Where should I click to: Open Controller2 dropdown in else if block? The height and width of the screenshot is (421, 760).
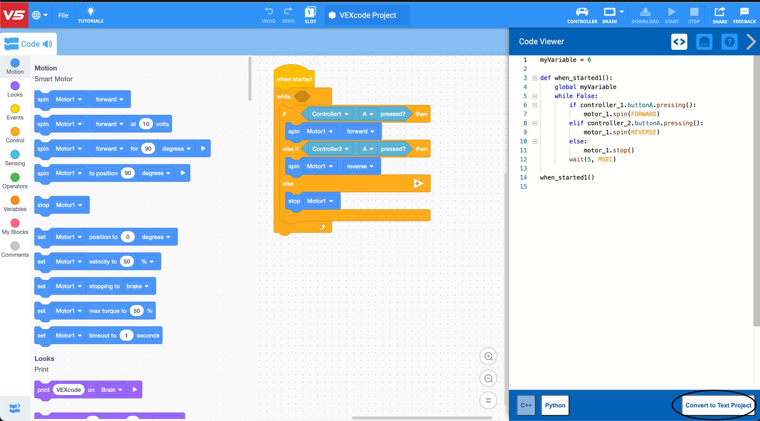(x=330, y=149)
